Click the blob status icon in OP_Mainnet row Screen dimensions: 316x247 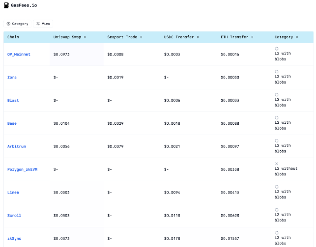tap(277, 49)
